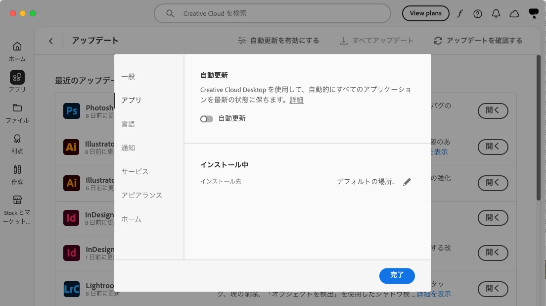This screenshot has height=306, width=546.
Task: Select the アピアランス preferences tab
Action: [142, 195]
